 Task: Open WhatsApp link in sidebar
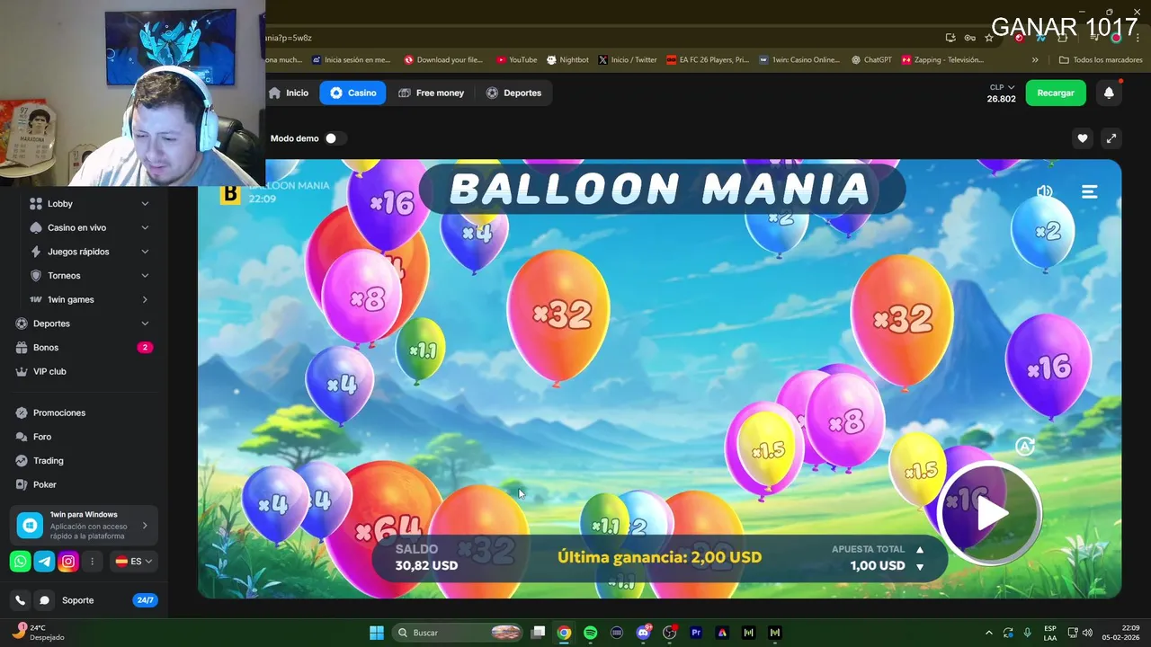20,562
